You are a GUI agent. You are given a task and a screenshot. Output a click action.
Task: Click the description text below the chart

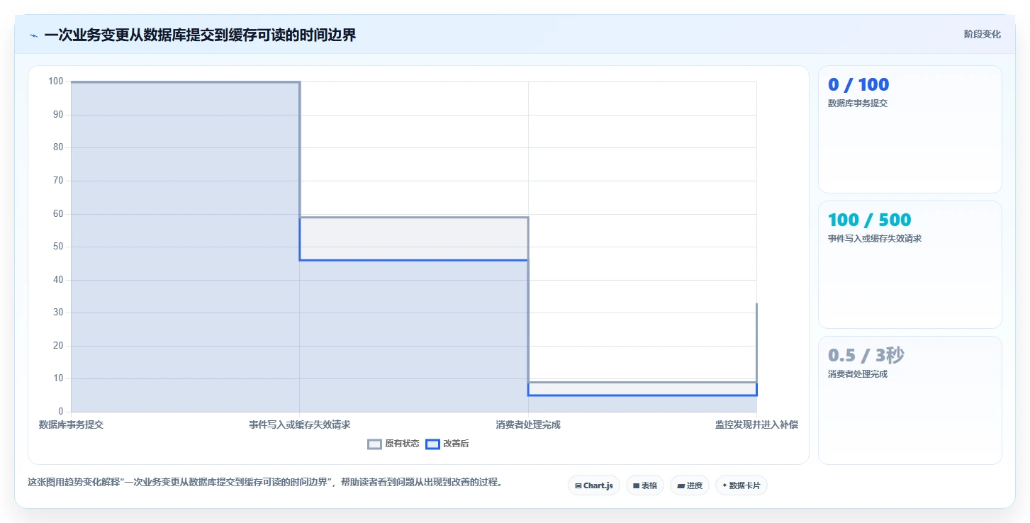click(x=265, y=482)
